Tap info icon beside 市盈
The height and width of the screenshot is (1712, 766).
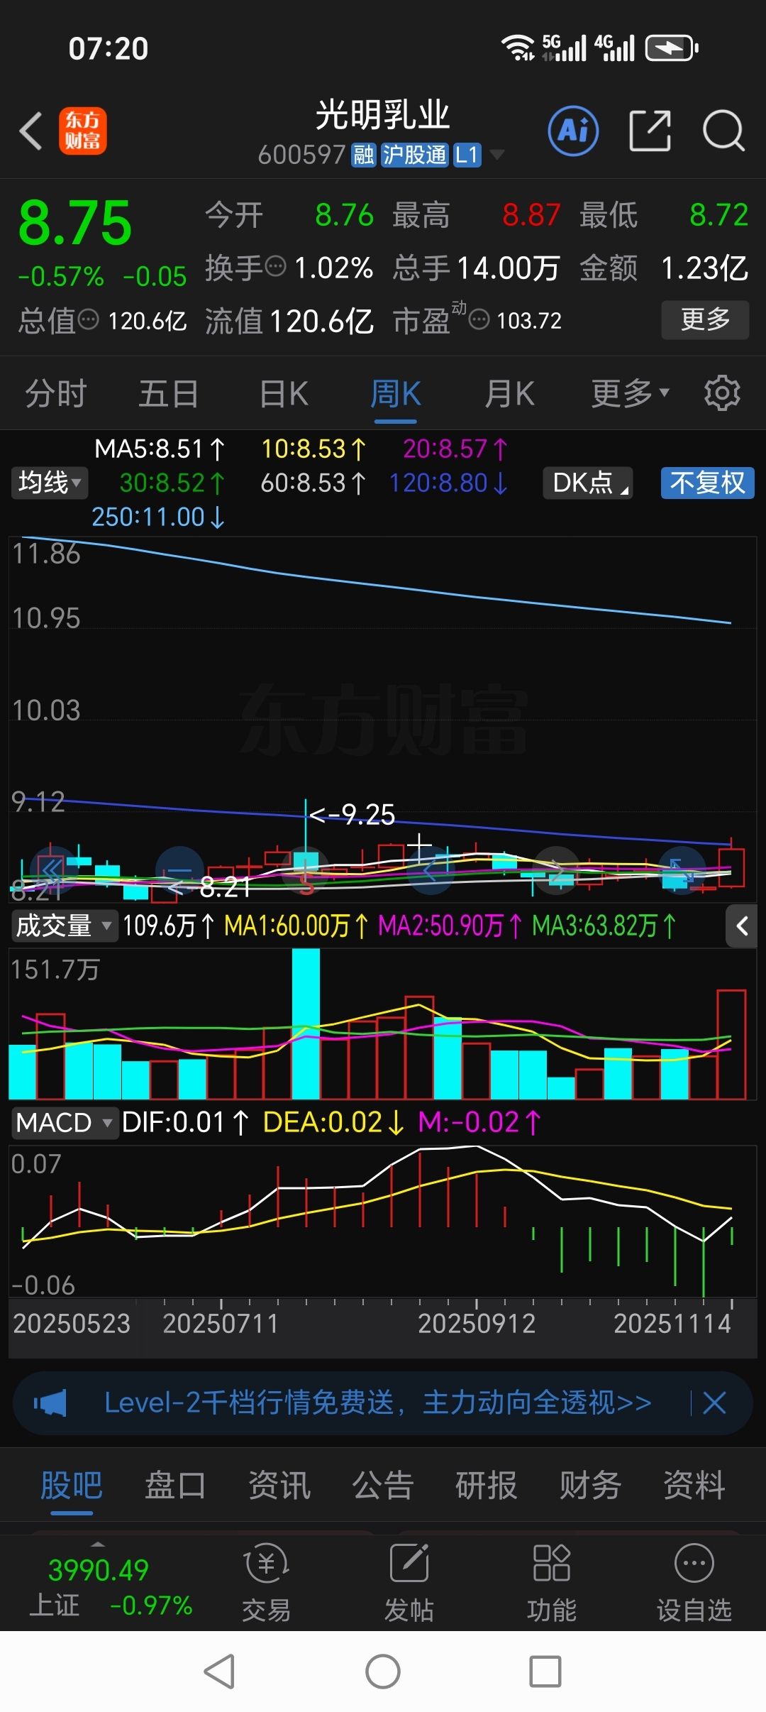(x=479, y=320)
